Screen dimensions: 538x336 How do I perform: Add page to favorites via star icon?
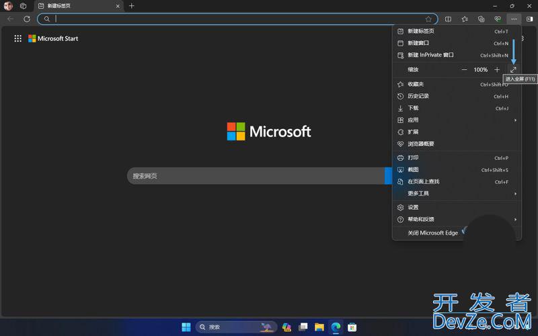coord(428,19)
